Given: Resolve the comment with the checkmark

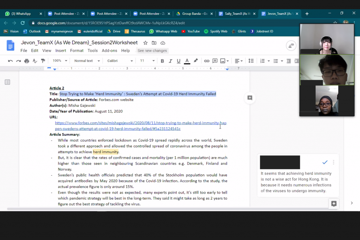Looking at the screenshot, I should click(325, 162).
